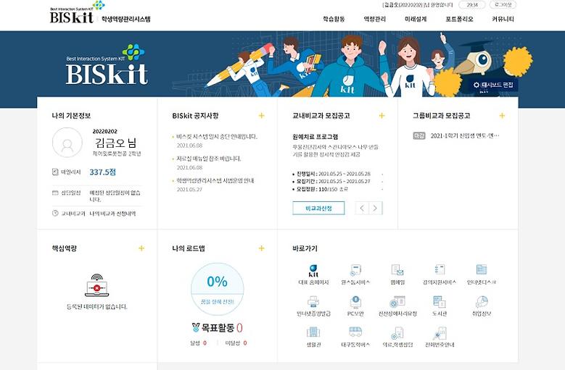Open the bus service shortcut icon
The width and height of the screenshot is (565, 370).
point(355,332)
